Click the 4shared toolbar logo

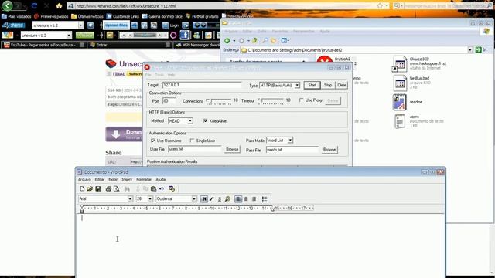13,25
